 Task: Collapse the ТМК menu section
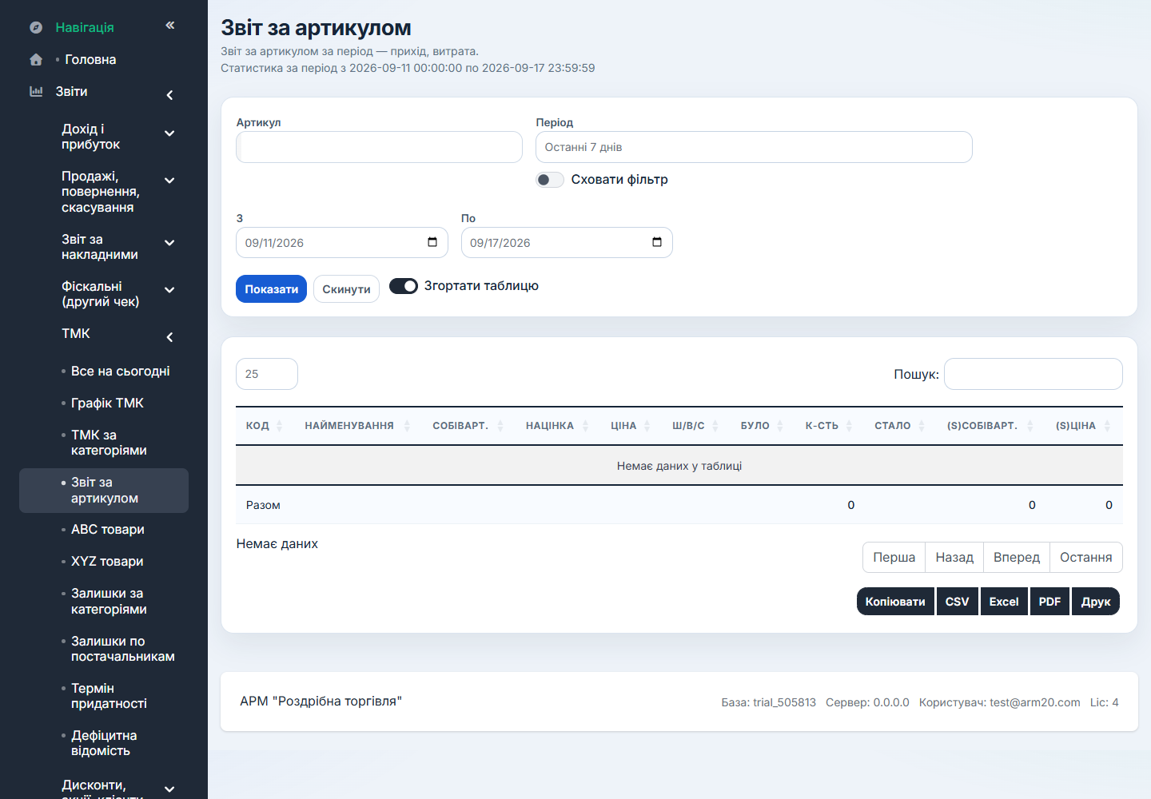[x=169, y=337]
